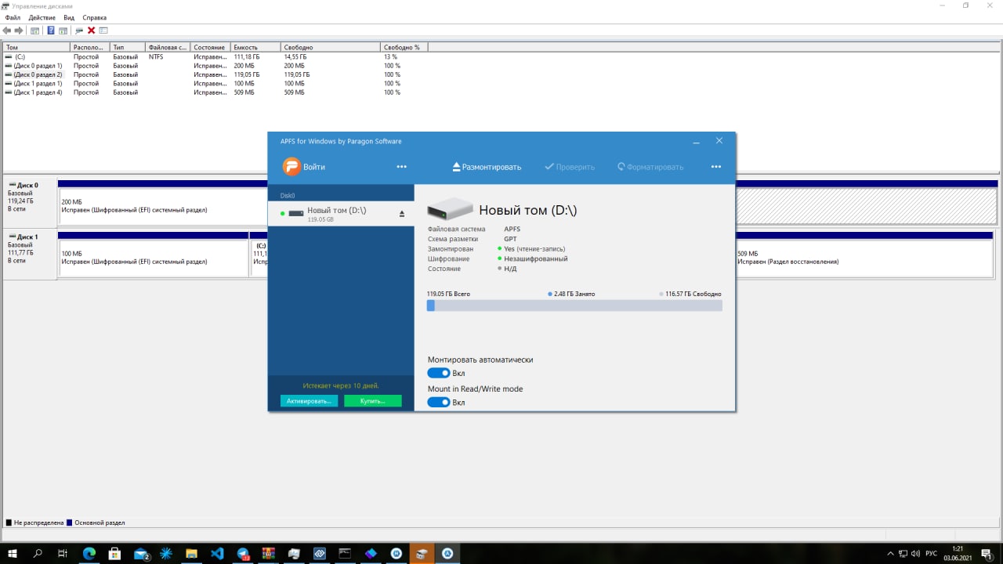Open three-dots menu next to Войти
This screenshot has height=564, width=1003.
401,167
